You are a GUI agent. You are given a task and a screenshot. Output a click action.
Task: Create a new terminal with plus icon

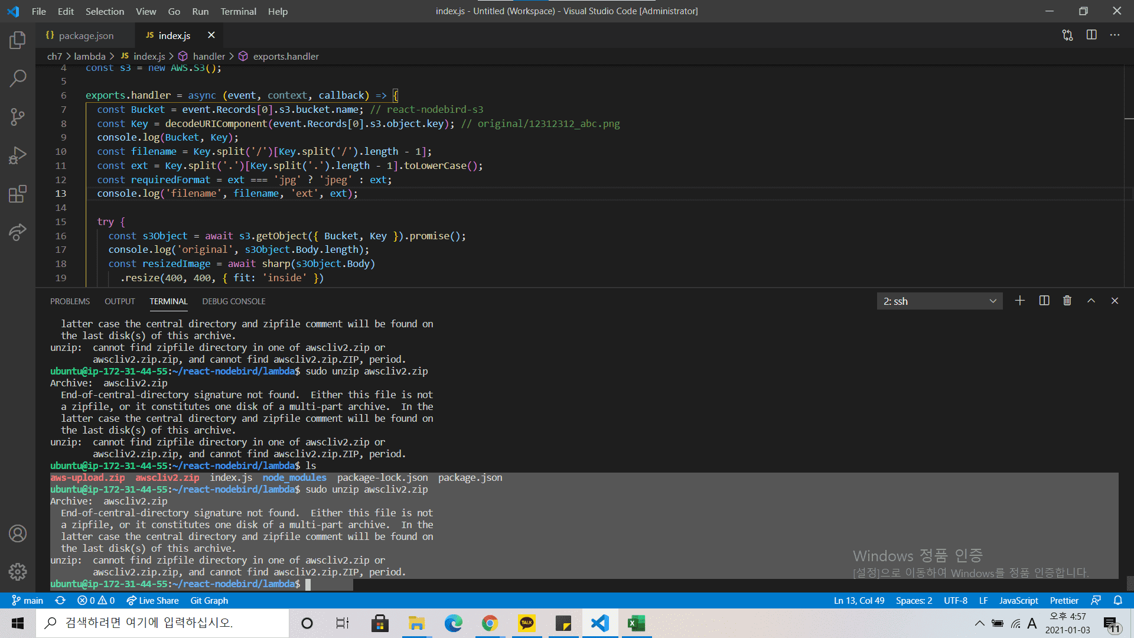(x=1020, y=301)
